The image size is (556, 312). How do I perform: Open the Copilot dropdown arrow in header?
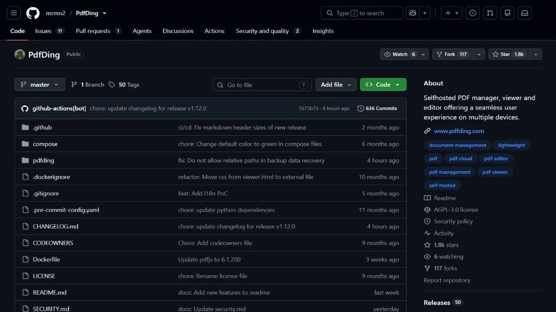click(425, 13)
